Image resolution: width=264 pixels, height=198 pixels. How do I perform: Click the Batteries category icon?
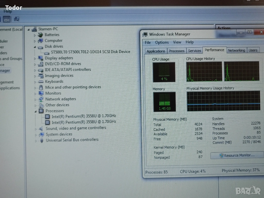click(x=41, y=35)
